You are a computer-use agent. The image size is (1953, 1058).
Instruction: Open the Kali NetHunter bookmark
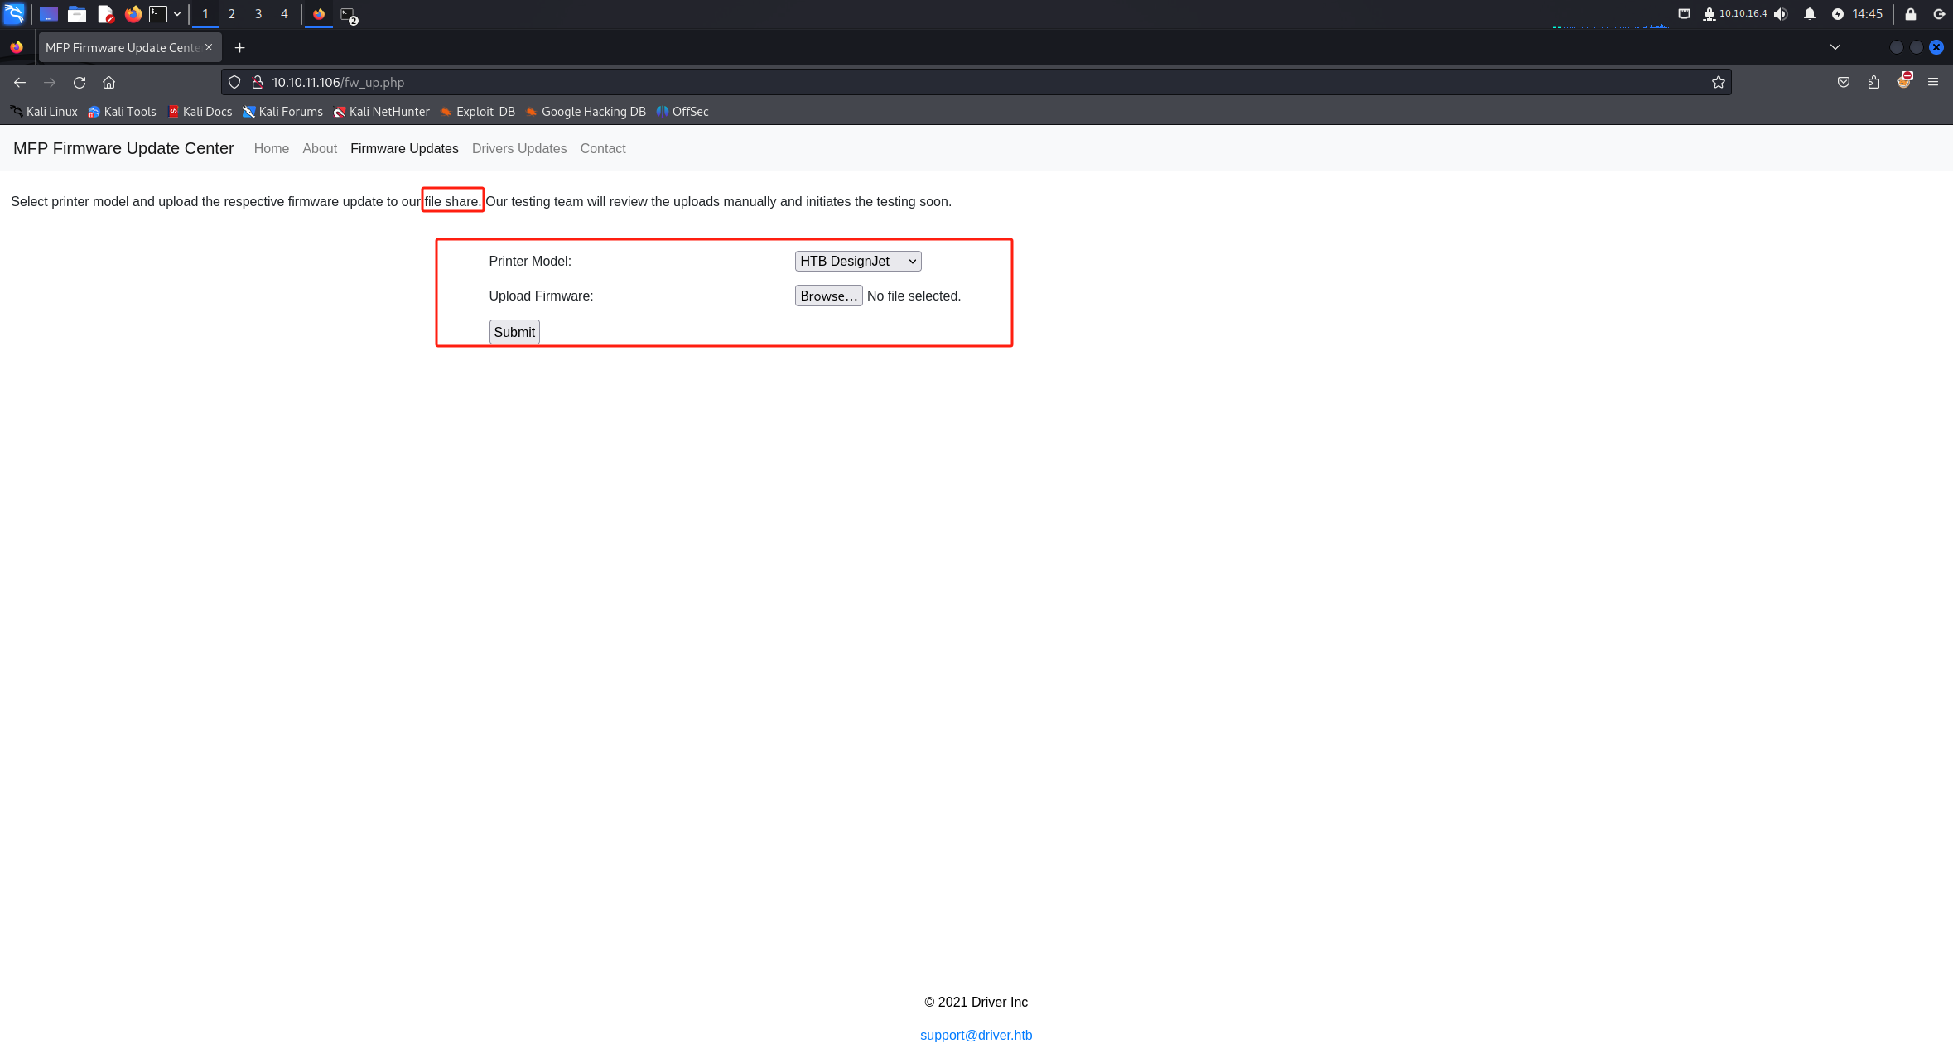point(381,111)
